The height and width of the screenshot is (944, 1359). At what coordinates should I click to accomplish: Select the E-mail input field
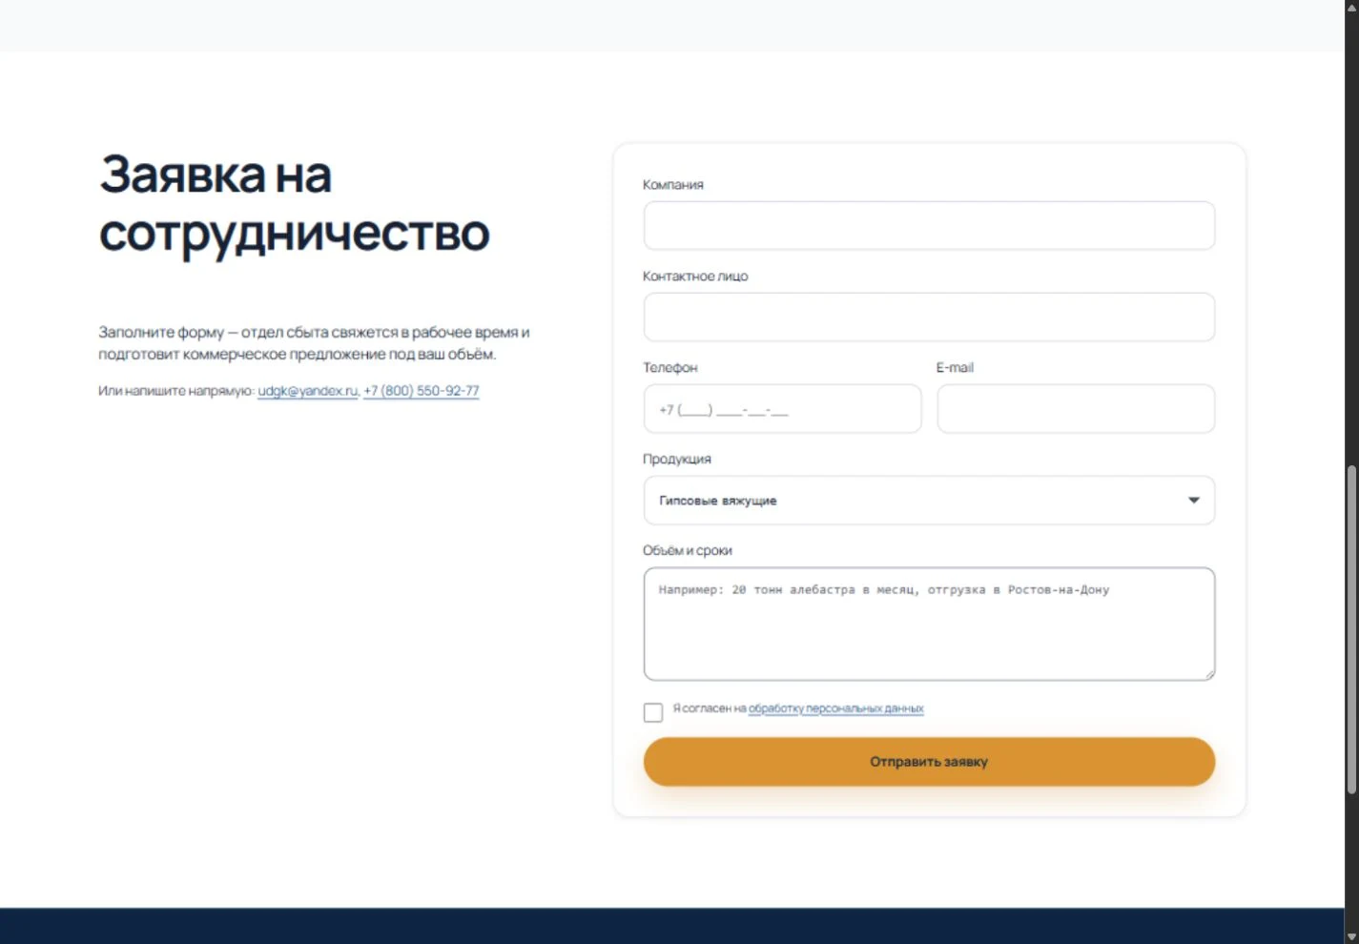pos(1076,409)
